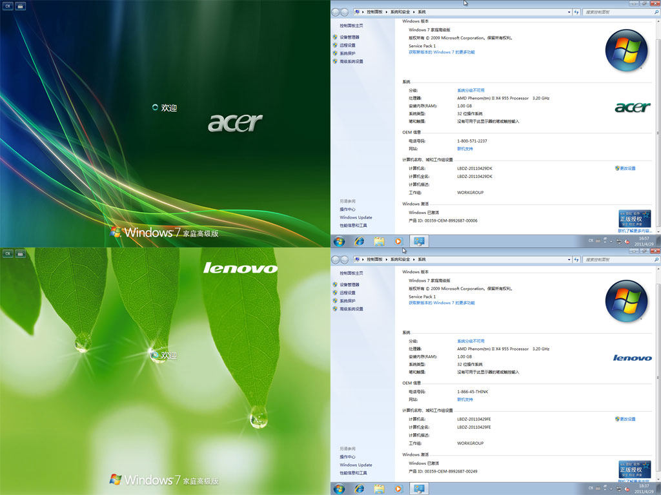Image resolution: width=661 pixels, height=495 pixels.
Task: Open 设备管理器 in the Acer window sidebar
Action: tap(349, 37)
